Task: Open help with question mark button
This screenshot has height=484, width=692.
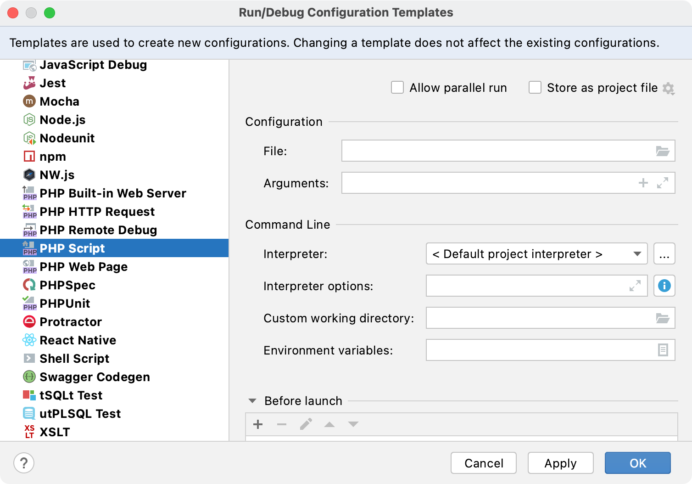Action: [24, 463]
